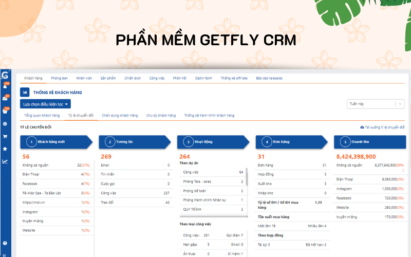Viewport: 411px width, 257px height.
Task: Click the revenue total 8,424,398,900
Action: click(x=356, y=157)
